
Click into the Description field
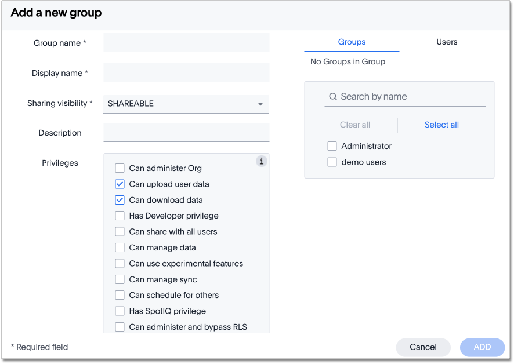(x=186, y=133)
